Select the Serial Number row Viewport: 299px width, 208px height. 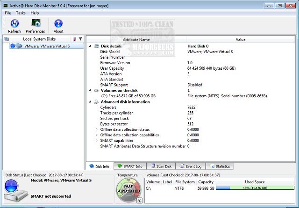coord(191,57)
